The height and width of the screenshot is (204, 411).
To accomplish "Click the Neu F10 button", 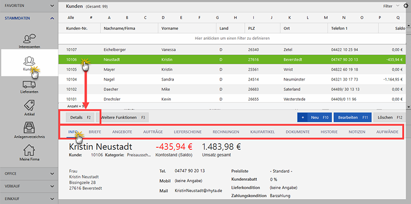I will pyautogui.click(x=314, y=117).
